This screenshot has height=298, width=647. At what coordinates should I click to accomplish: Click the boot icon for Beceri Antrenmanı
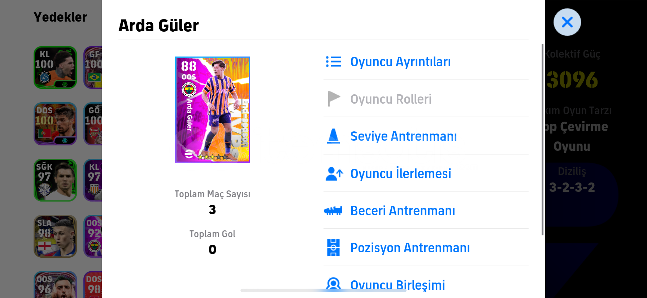tap(333, 211)
